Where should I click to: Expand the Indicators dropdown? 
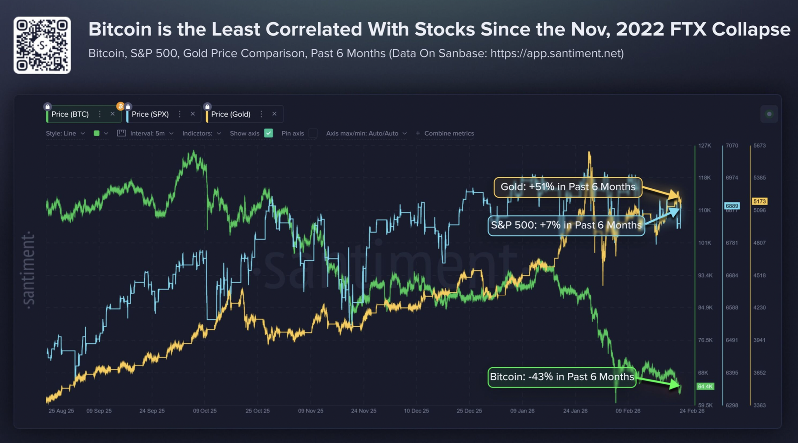(x=201, y=133)
